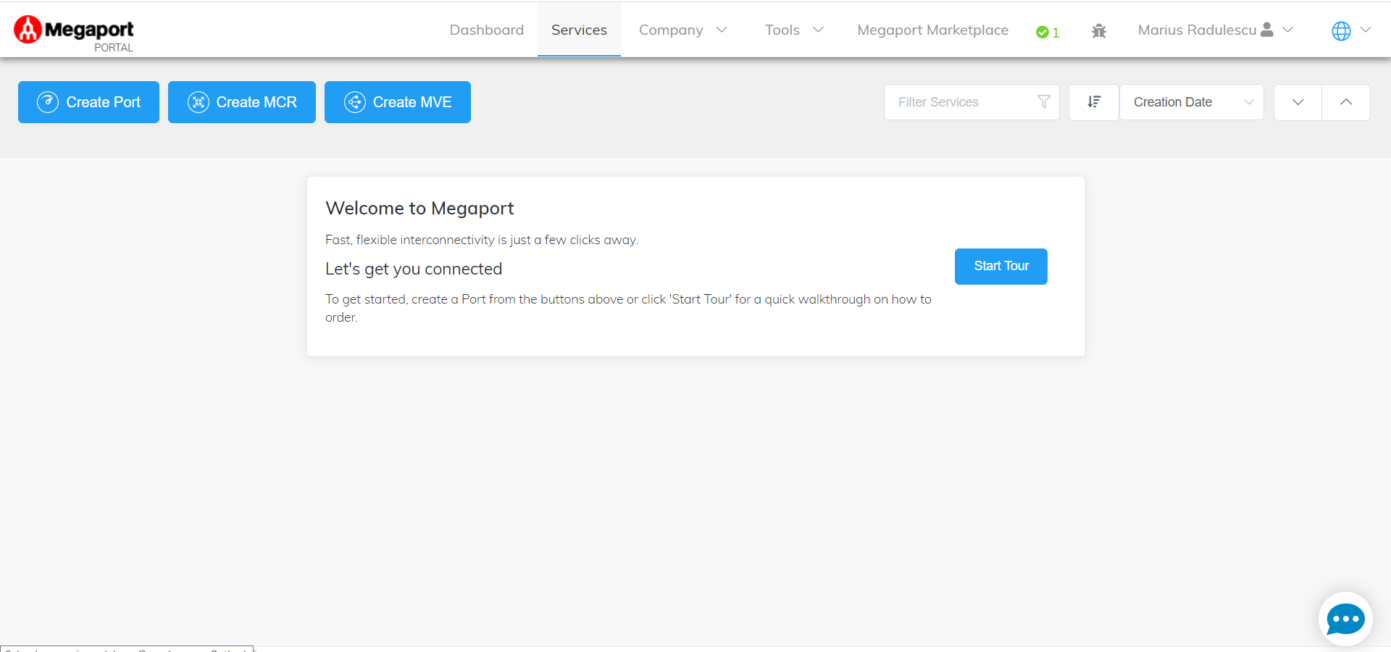
Task: Click the green notification status checkmark
Action: tap(1043, 32)
